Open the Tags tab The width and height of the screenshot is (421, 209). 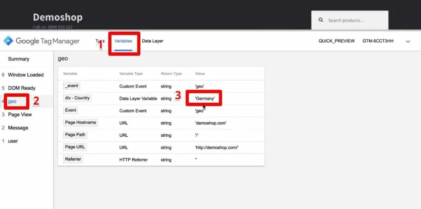click(100, 41)
